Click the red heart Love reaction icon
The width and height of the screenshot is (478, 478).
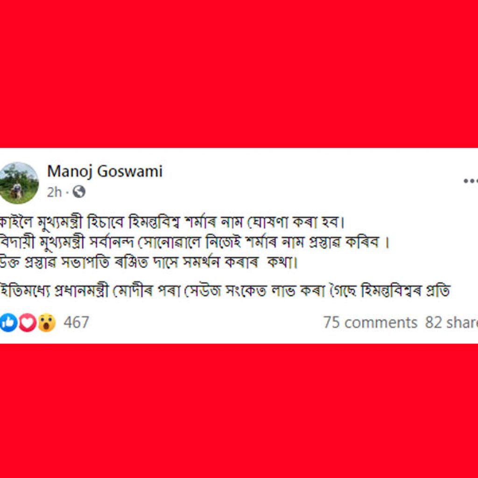click(28, 322)
